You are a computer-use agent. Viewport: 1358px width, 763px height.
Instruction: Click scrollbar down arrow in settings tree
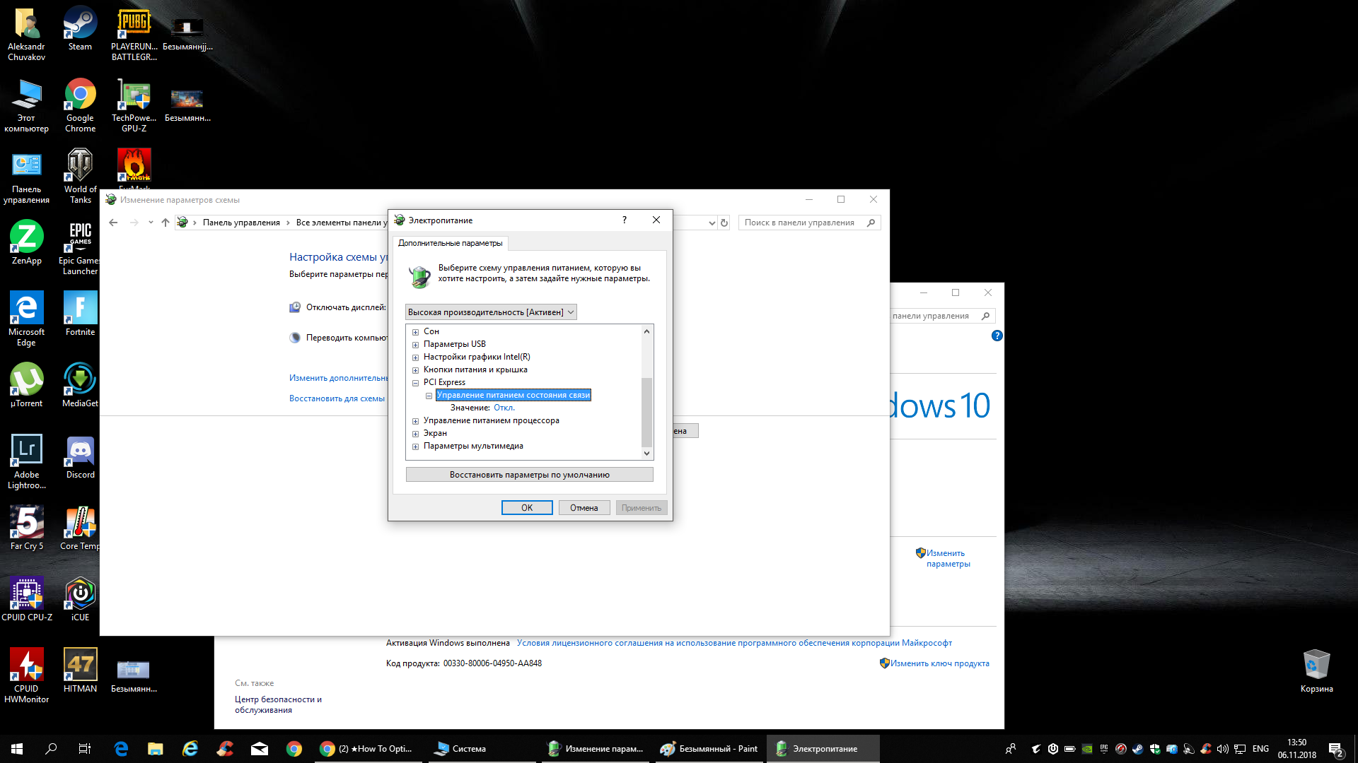tap(646, 454)
